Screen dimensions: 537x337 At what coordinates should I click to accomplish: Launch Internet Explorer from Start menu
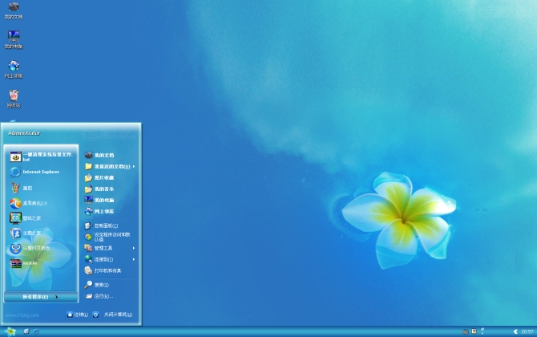pos(34,172)
